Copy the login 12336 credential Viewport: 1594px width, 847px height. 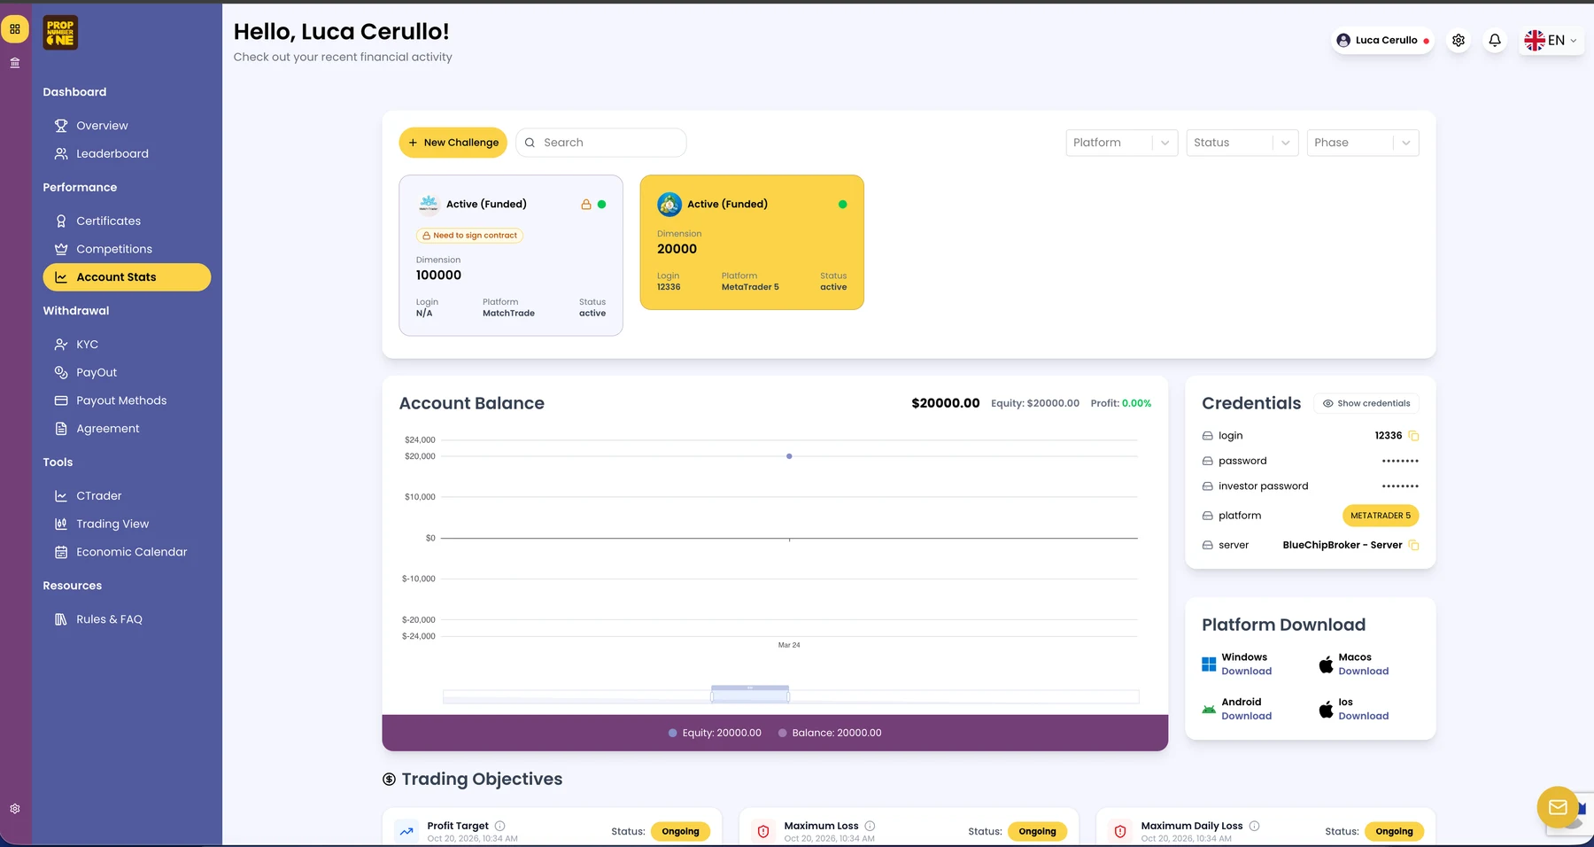[x=1413, y=436]
